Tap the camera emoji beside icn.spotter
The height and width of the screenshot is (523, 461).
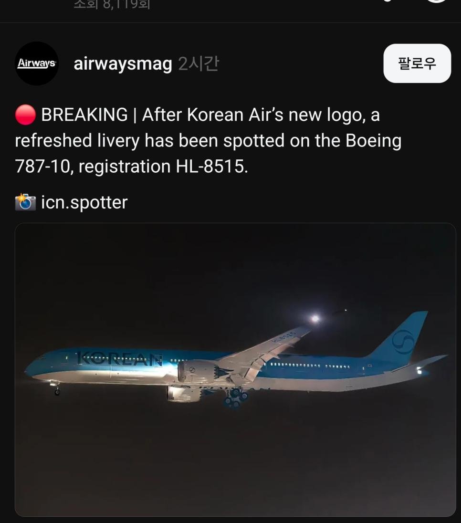pos(25,202)
